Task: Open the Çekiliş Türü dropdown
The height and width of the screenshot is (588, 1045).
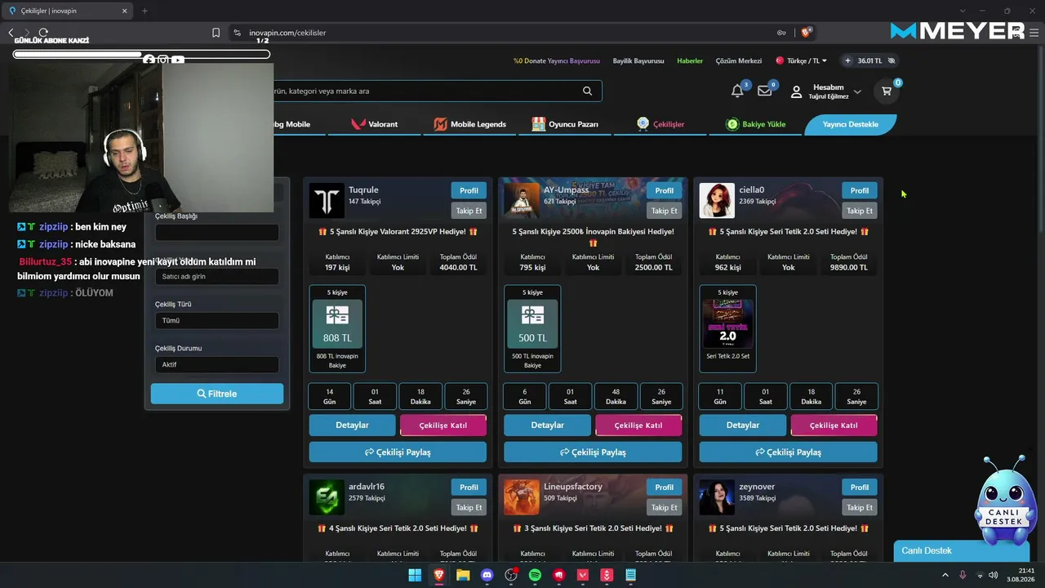Action: coord(217,320)
